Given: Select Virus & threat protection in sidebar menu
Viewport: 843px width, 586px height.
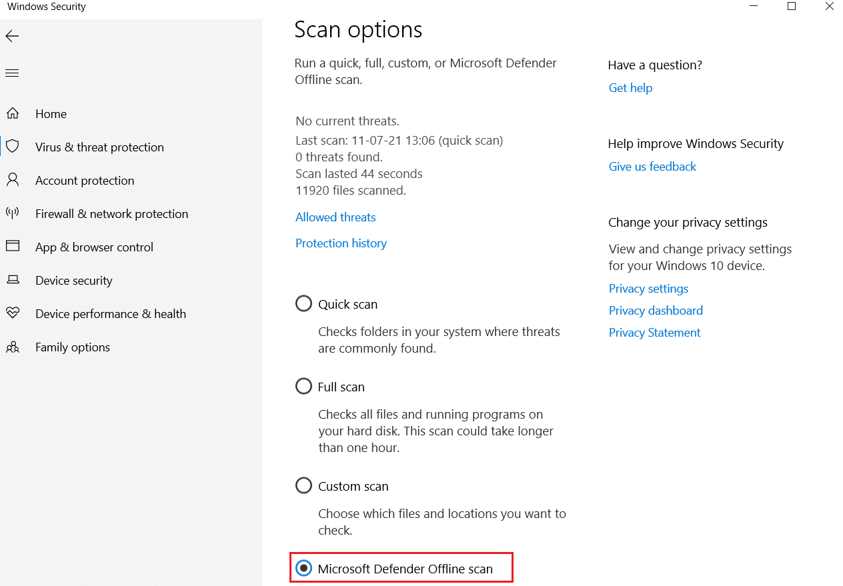Looking at the screenshot, I should (x=99, y=147).
